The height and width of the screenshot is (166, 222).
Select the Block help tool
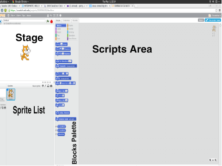[x=61, y=15]
